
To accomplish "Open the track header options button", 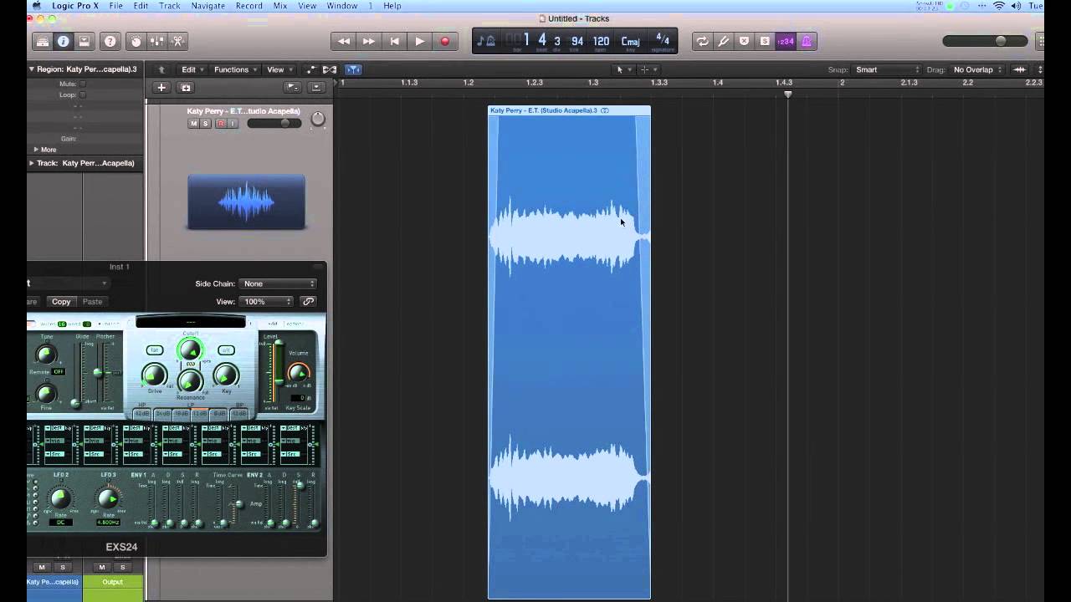I will pos(315,87).
